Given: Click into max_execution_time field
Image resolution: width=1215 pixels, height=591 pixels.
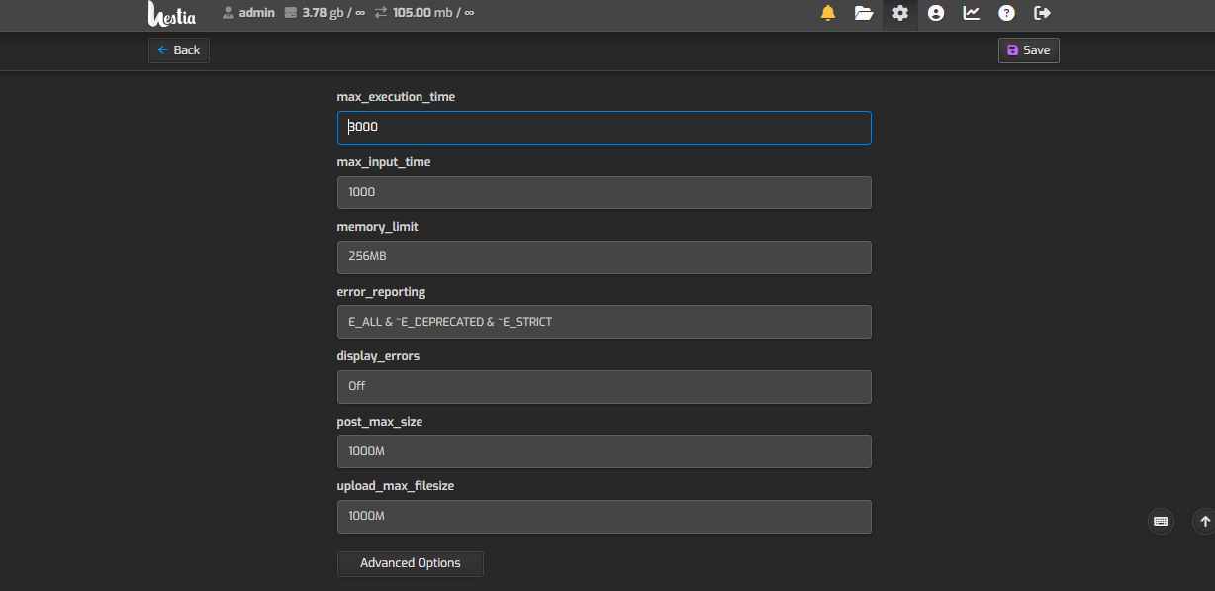Looking at the screenshot, I should coord(604,128).
